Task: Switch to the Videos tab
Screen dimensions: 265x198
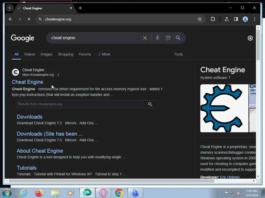Action: 30,54
